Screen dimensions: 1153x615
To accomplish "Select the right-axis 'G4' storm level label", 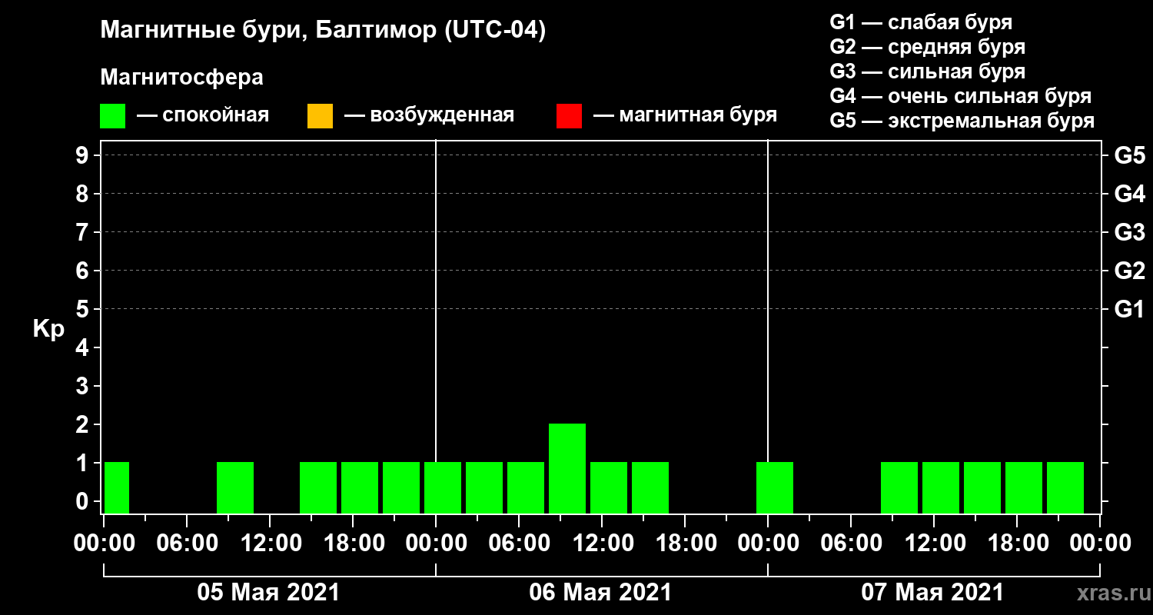I will [x=1129, y=194].
